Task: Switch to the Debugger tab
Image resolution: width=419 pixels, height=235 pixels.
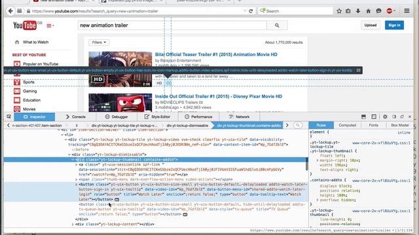Action: click(117, 117)
